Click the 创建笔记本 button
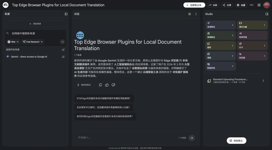This screenshot has height=150, width=272. click(194, 5)
